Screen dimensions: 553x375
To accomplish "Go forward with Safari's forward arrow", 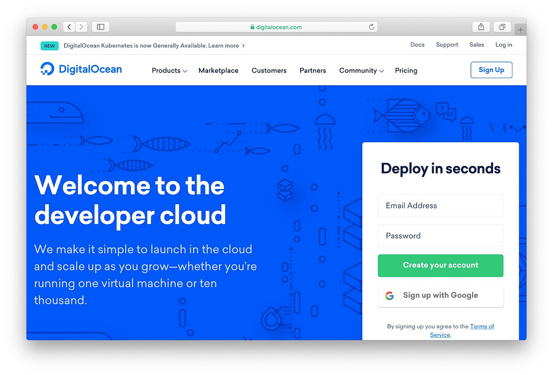I will 81,27.
